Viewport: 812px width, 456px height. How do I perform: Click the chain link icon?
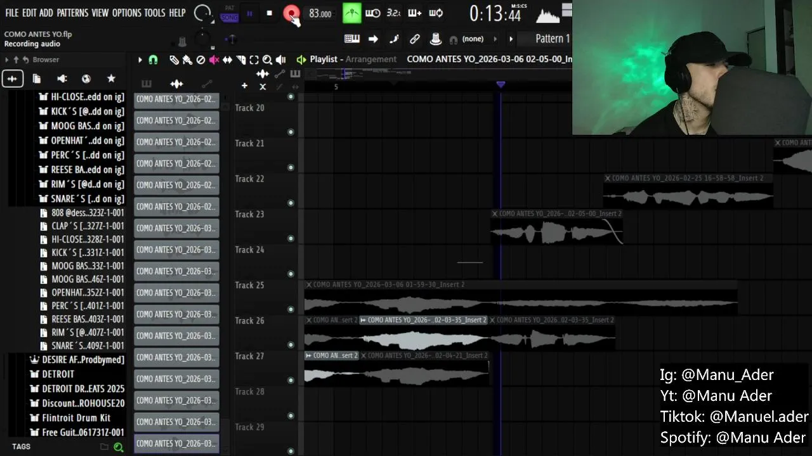coord(415,39)
